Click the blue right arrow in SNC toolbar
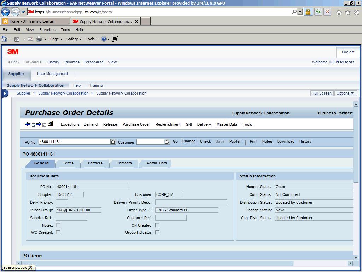The width and height of the screenshot is (362, 272). tap(39, 124)
